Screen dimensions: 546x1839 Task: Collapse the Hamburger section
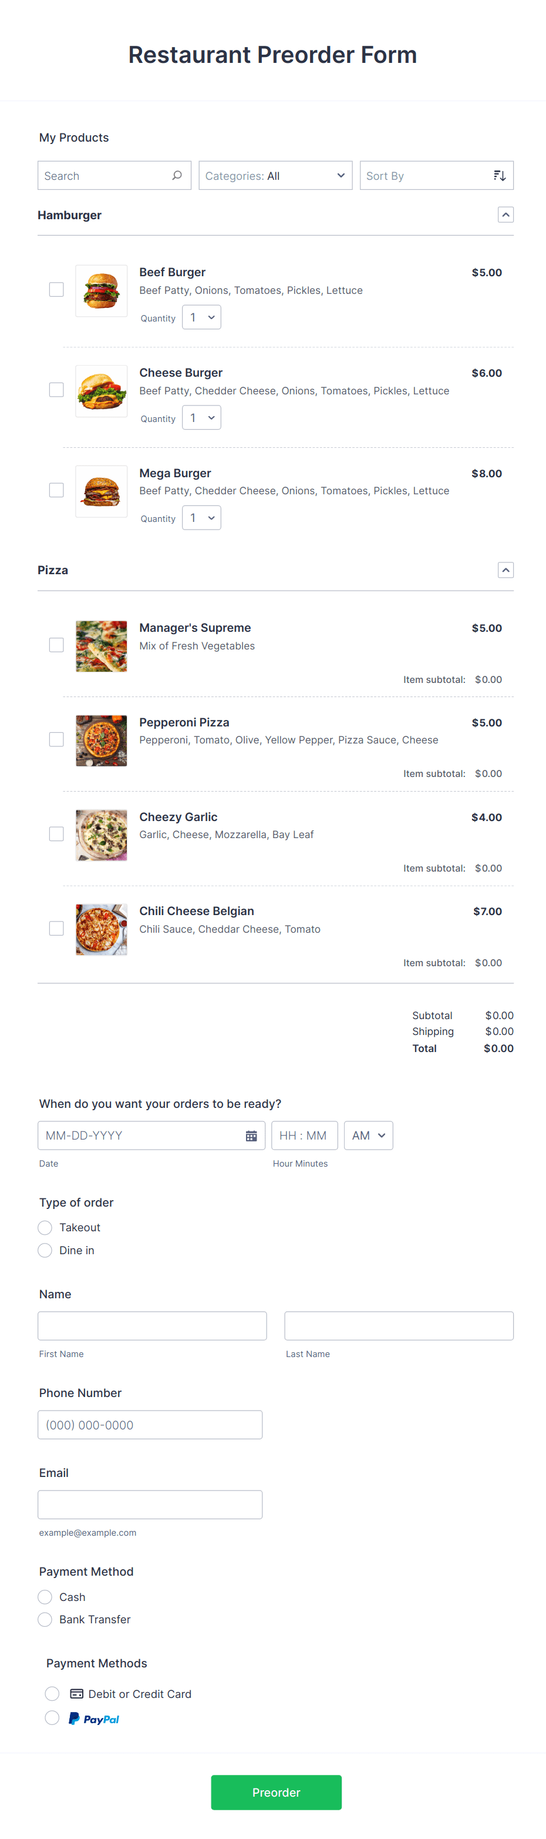[x=505, y=214]
